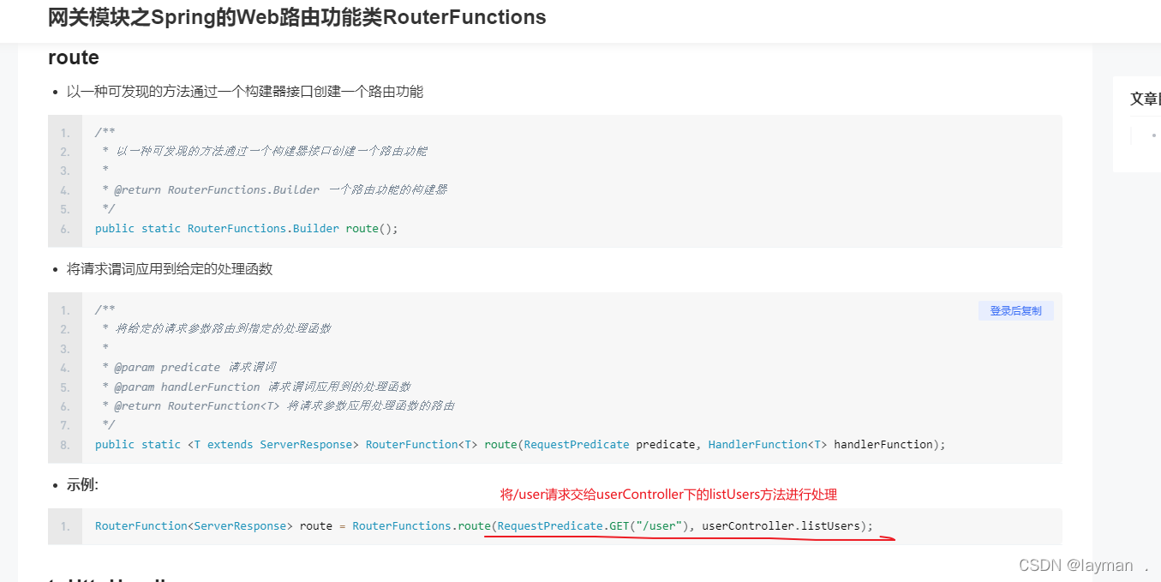Click code comment '@param handlerFunction 请求谓词应用到的处理函数'
Image resolution: width=1161 pixels, height=582 pixels.
[x=262, y=387]
